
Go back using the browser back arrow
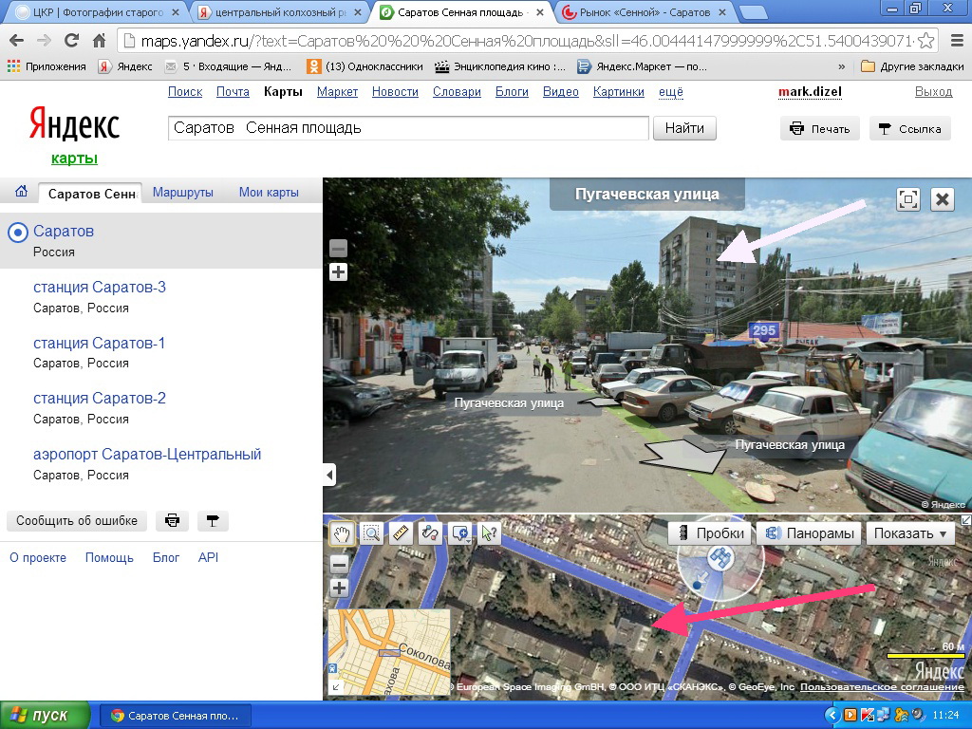(x=17, y=41)
